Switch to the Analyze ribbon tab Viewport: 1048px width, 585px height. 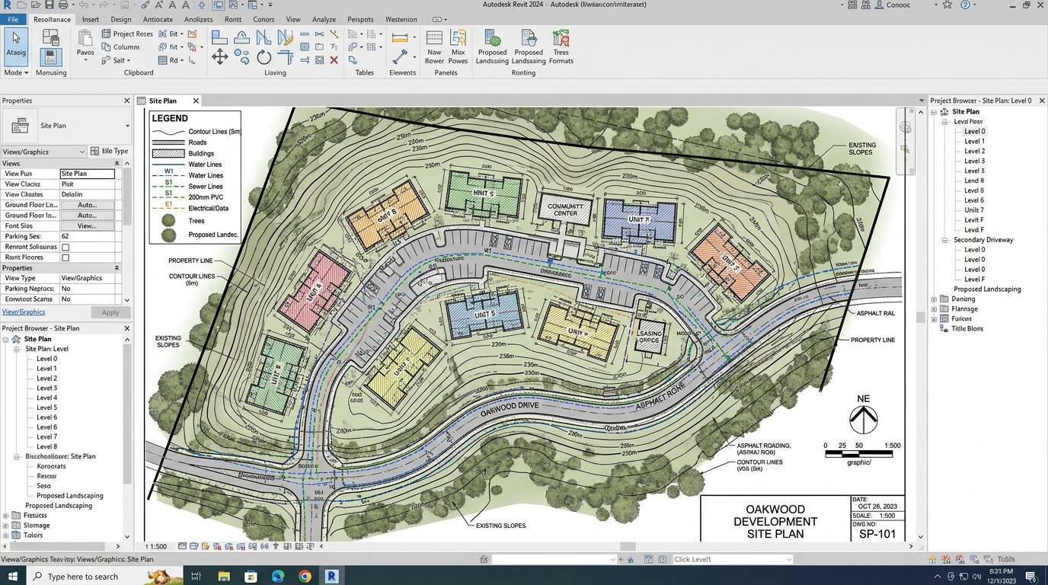pyautogui.click(x=324, y=19)
